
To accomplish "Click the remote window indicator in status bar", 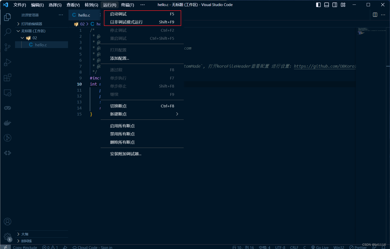I will click(5, 247).
